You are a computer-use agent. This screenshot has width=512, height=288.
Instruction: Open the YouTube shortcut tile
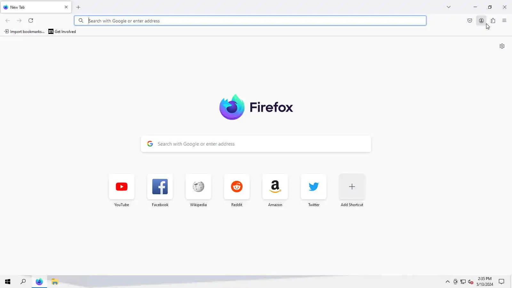[122, 191]
